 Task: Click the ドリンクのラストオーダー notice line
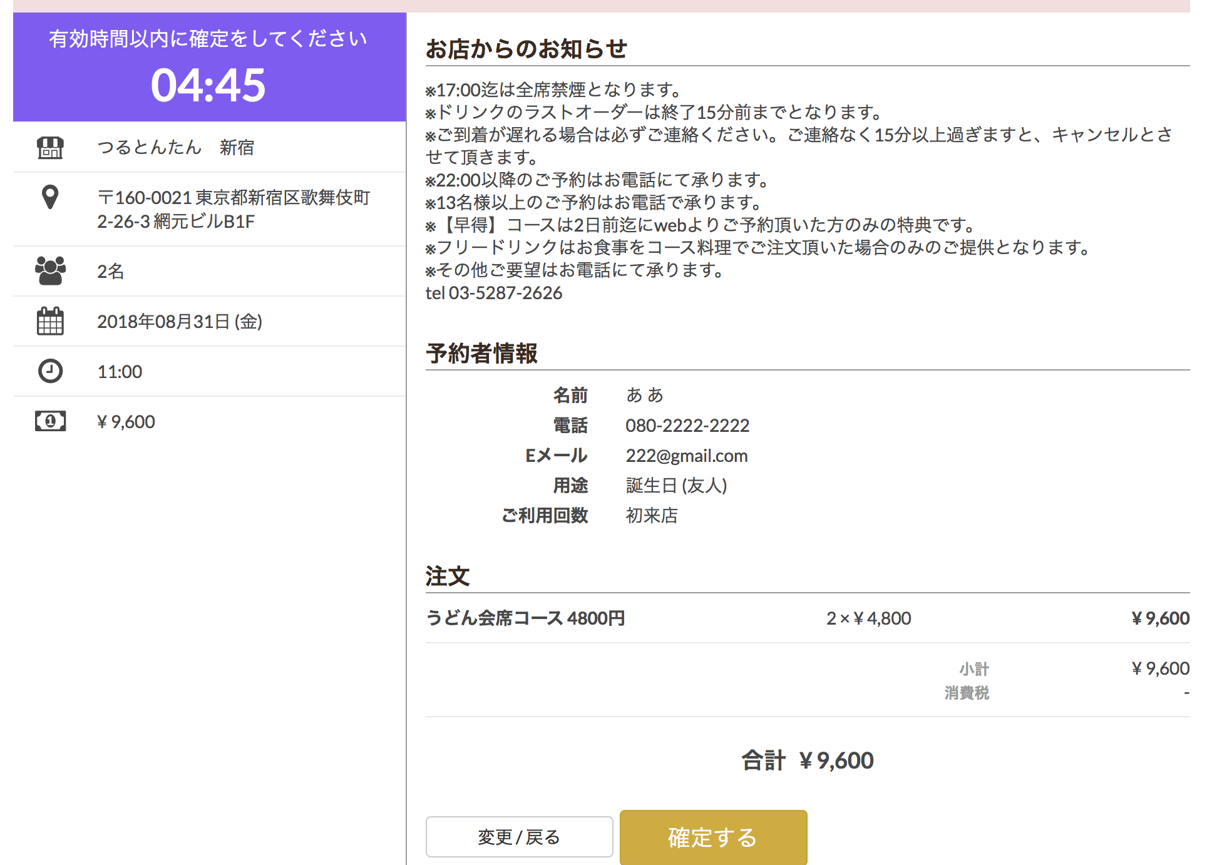pyautogui.click(x=654, y=112)
